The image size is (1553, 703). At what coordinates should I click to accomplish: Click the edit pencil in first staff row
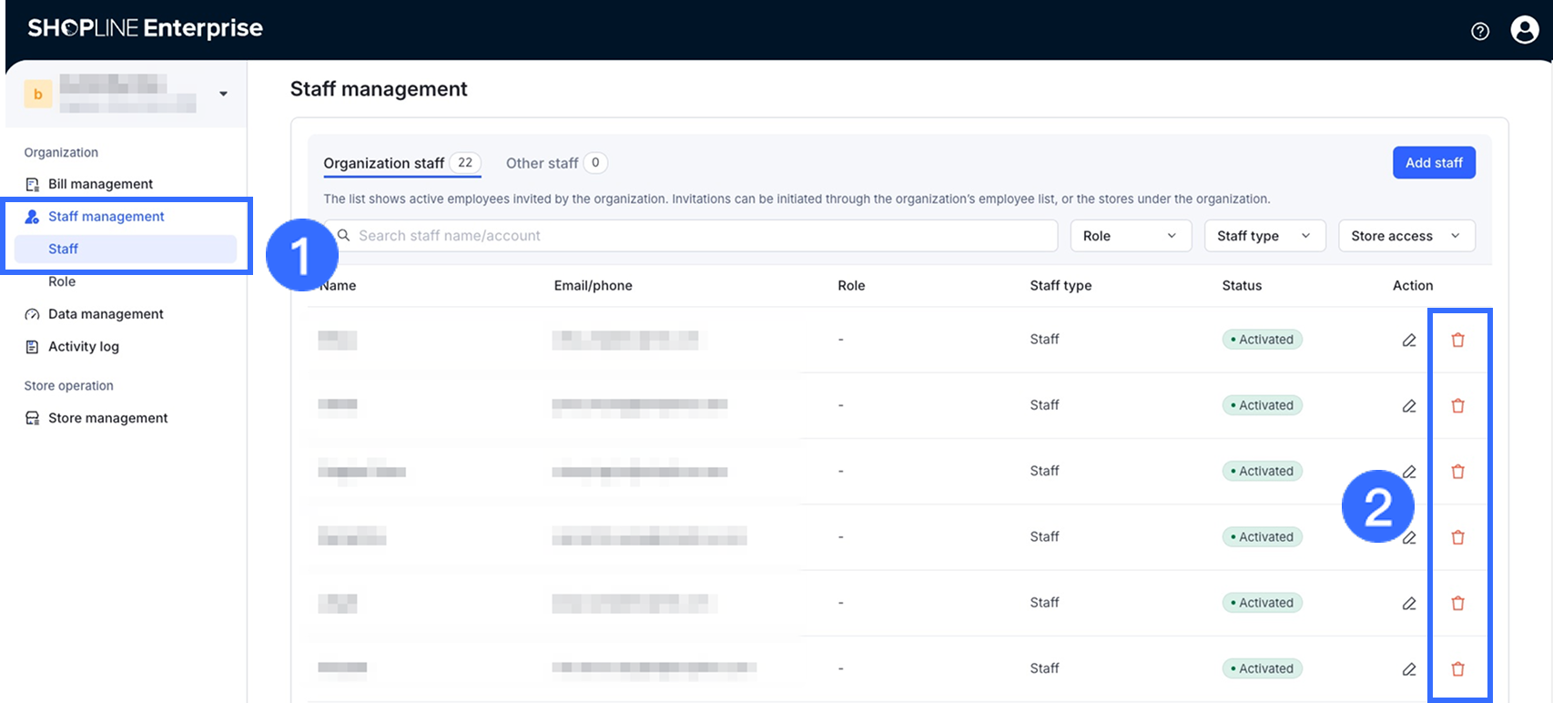[1409, 340]
